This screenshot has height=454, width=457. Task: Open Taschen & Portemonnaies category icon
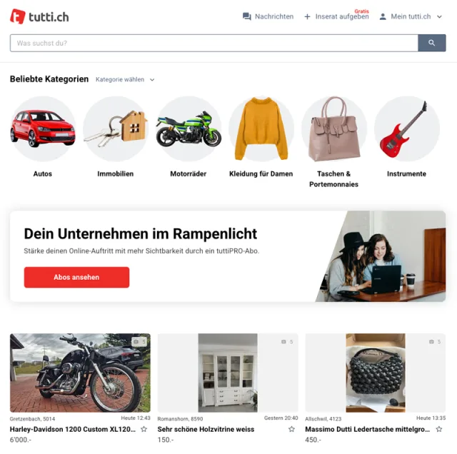coord(334,128)
